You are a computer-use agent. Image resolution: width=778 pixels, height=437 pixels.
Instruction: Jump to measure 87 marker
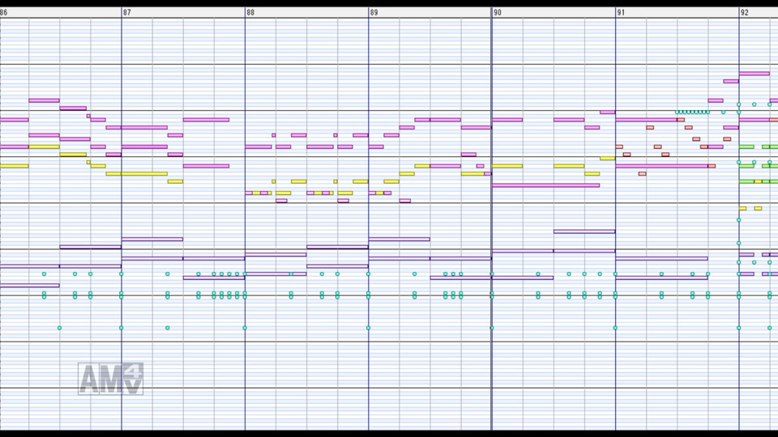click(x=127, y=12)
